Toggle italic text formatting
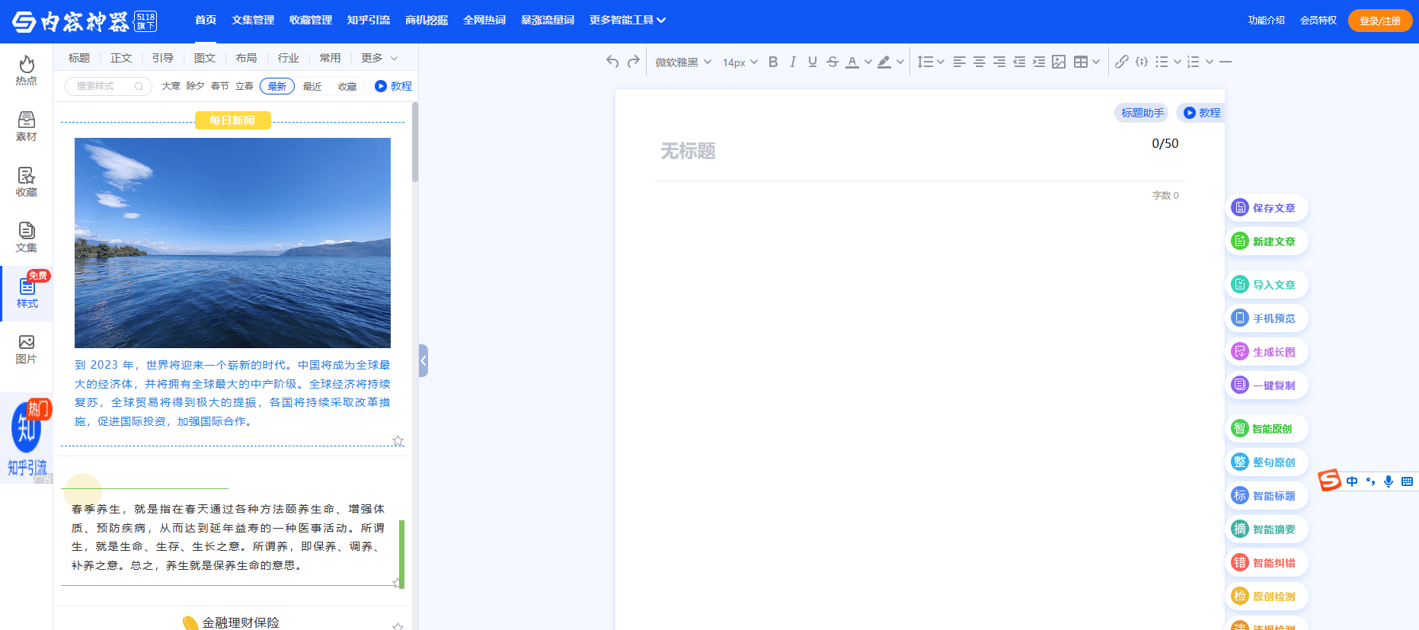This screenshot has width=1419, height=630. tap(793, 62)
